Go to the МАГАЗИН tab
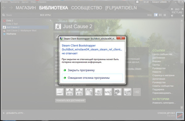 pos(26,8)
